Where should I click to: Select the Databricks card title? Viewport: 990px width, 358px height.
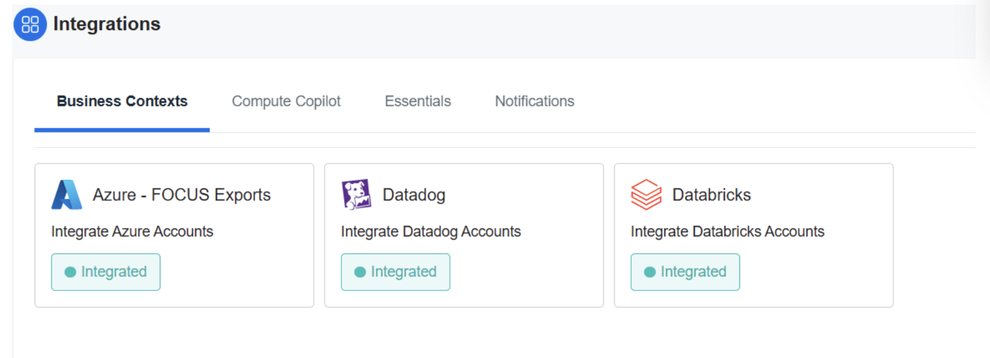pos(712,195)
